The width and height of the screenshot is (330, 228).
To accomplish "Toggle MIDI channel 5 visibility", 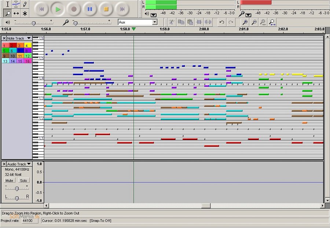I will coord(5,50).
